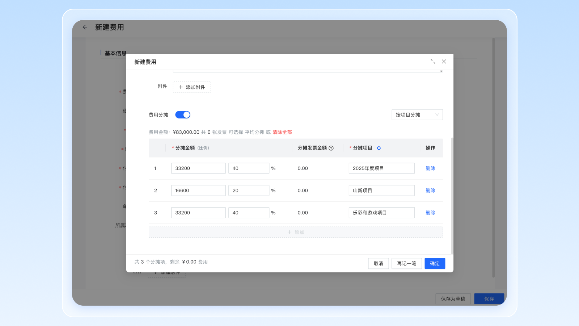Click the plus 添加附件 button
This screenshot has width=579, height=326.
(x=192, y=87)
